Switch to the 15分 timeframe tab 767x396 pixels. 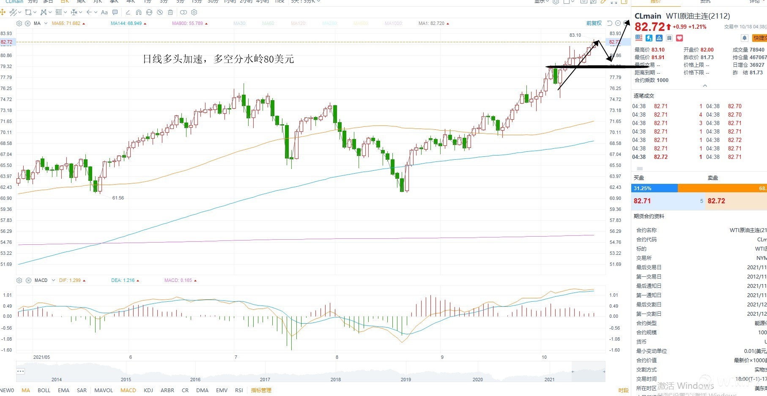pyautogui.click(x=197, y=2)
